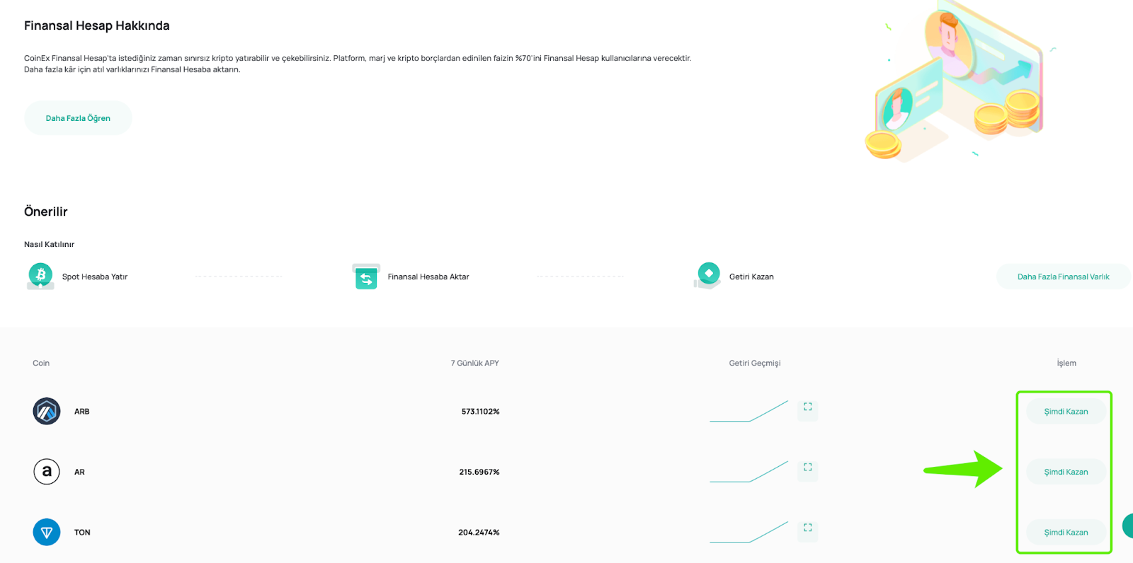The image size is (1133, 563).
Task: Click the Spot Hesaba Yatır label
Action: 95,277
